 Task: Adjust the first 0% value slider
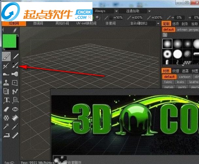(177, 18)
